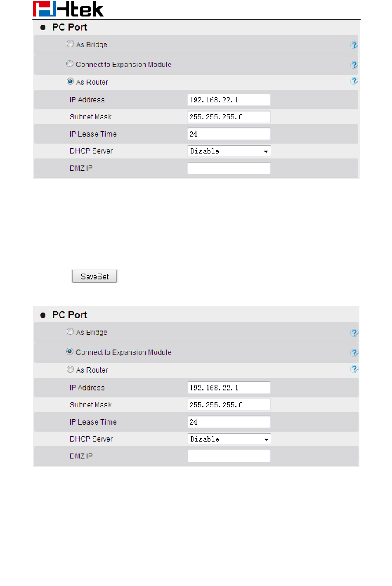Open DHCP Server dropdown in bottom panel
The height and width of the screenshot is (586, 392).
(229, 439)
